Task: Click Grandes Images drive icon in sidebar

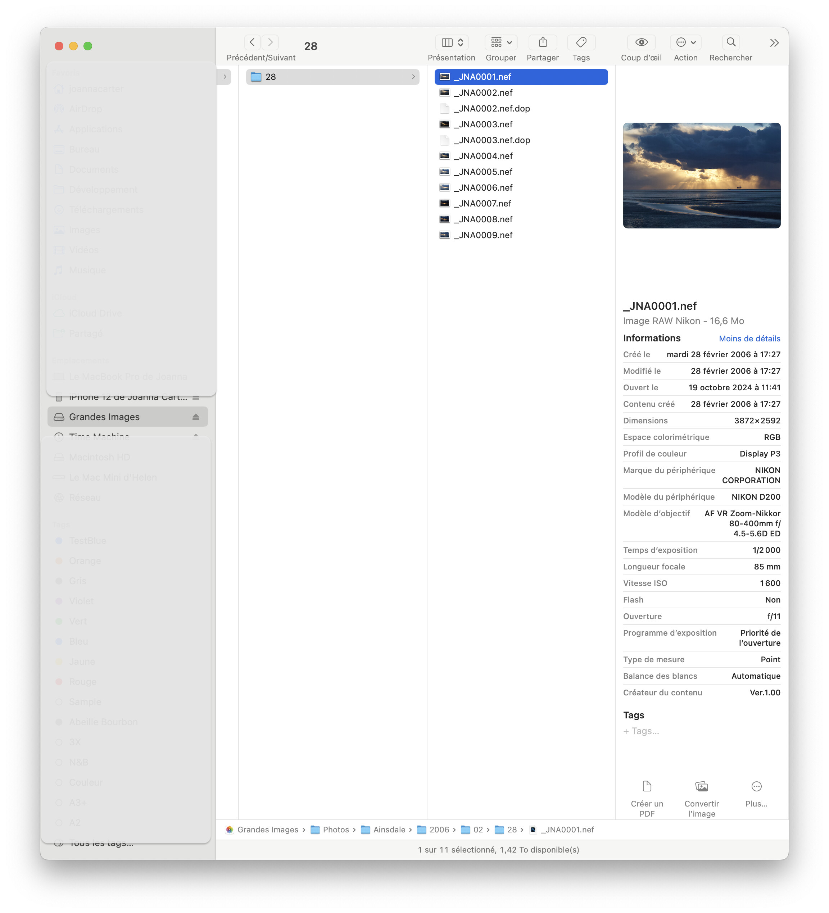Action: point(59,417)
